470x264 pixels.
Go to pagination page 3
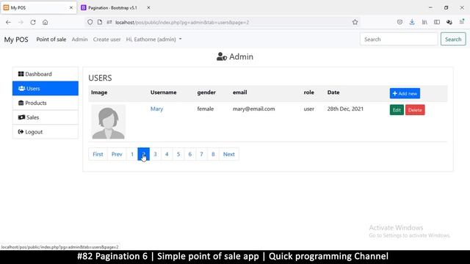tap(155, 154)
